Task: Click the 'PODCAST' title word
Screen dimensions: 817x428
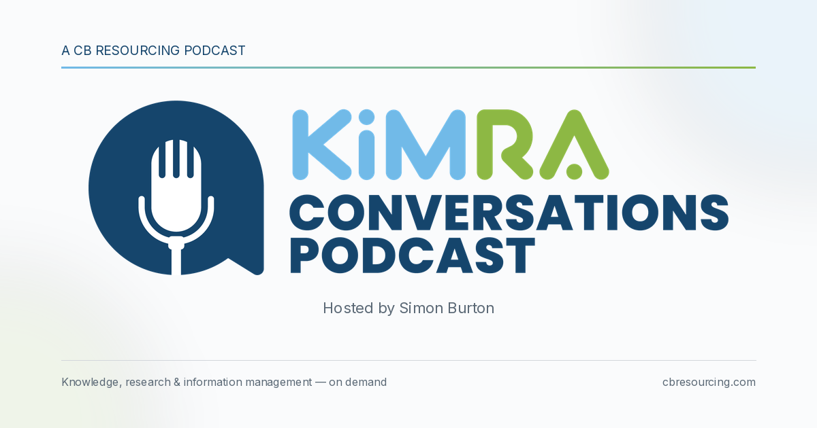Action: (x=413, y=254)
